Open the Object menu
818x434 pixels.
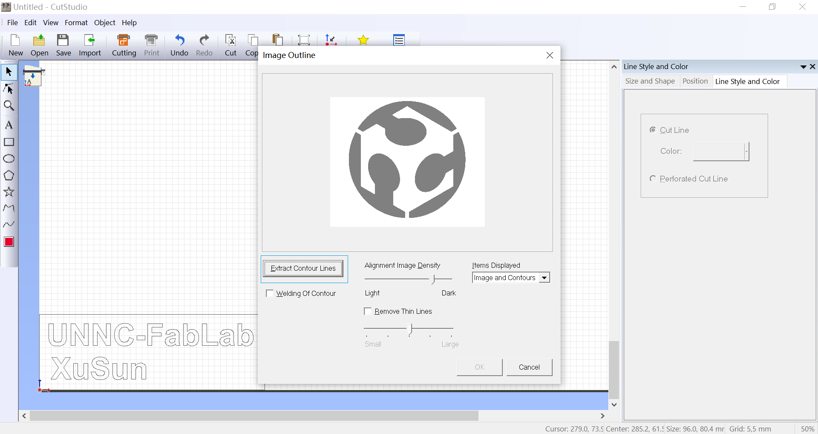coord(105,23)
